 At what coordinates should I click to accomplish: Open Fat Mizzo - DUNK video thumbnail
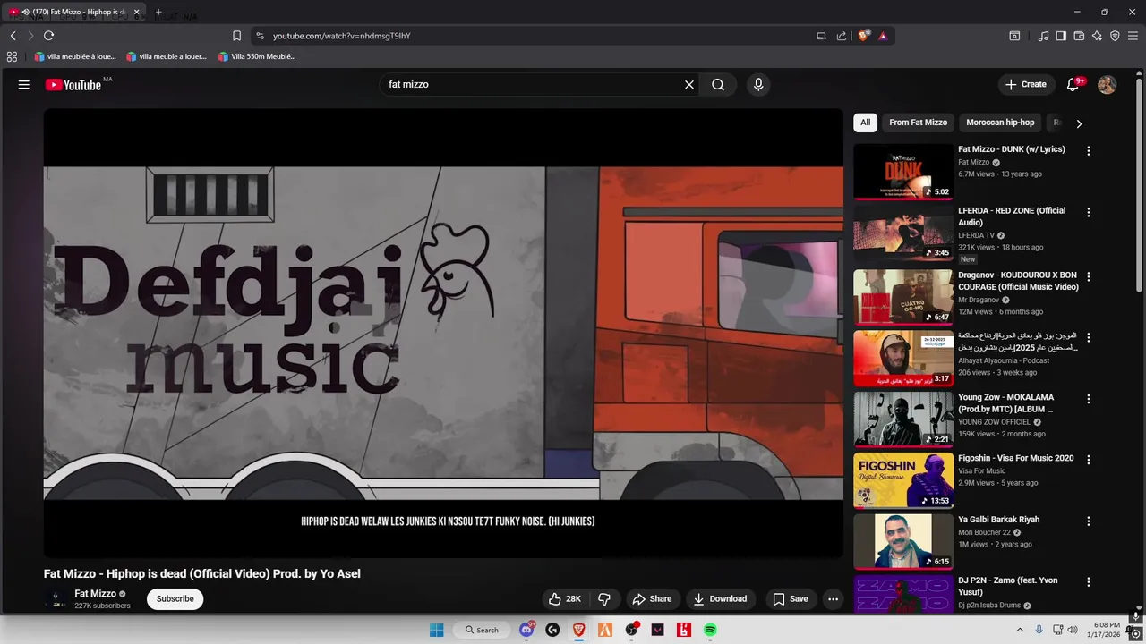pos(902,172)
